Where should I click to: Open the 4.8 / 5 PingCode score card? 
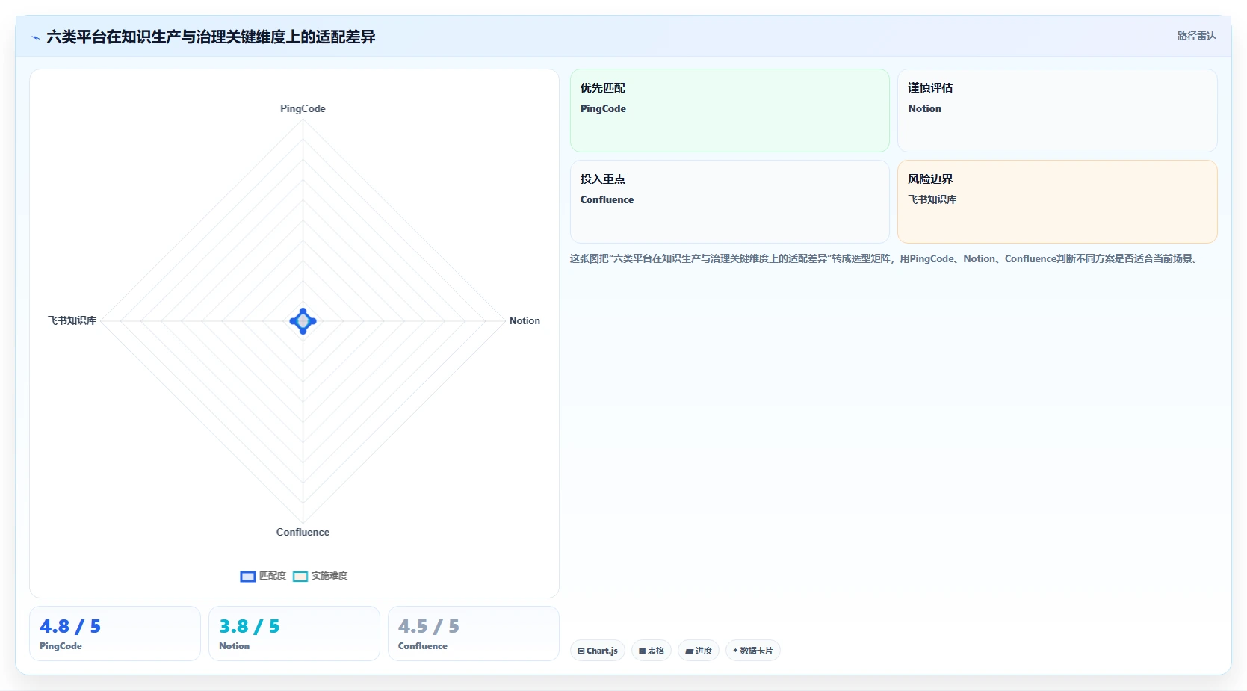pyautogui.click(x=115, y=633)
